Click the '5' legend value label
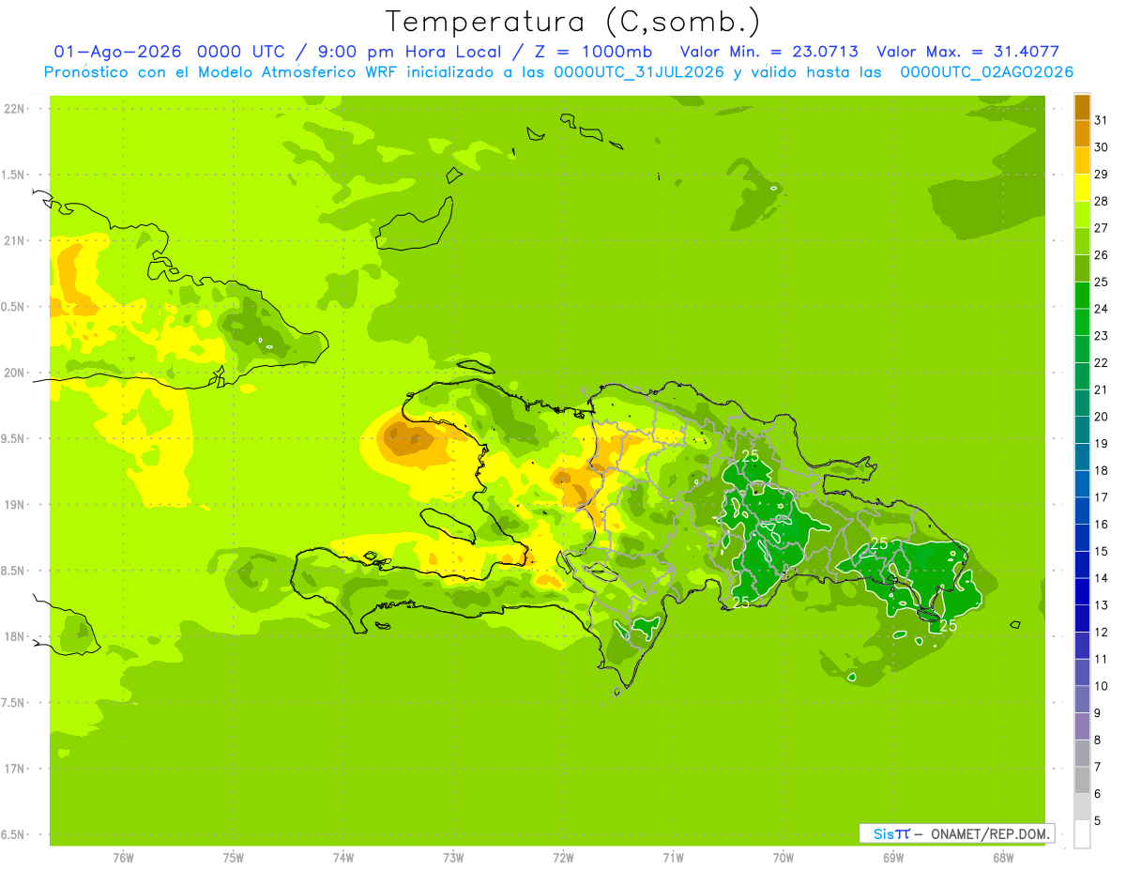Viewport: 1126px width, 870px height. pos(1098,820)
